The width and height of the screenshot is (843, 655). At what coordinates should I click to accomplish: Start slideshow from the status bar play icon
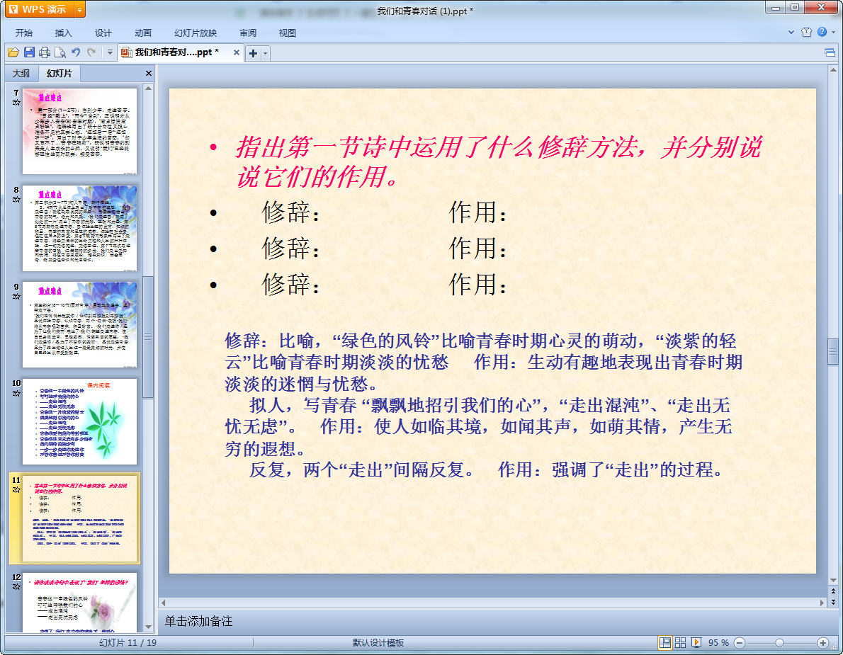click(x=696, y=642)
